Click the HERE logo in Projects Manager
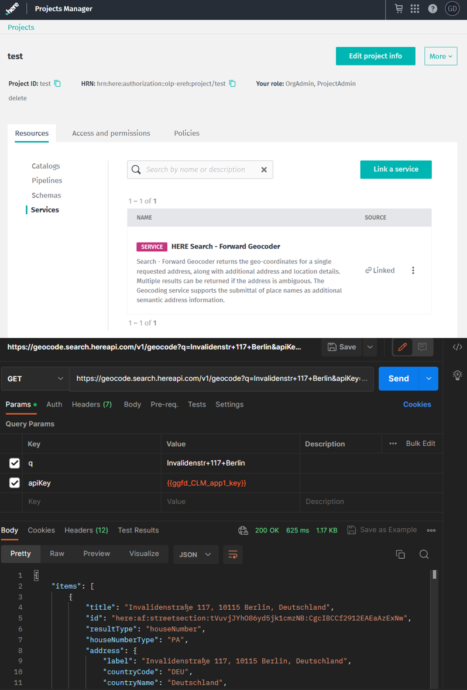 click(x=12, y=9)
